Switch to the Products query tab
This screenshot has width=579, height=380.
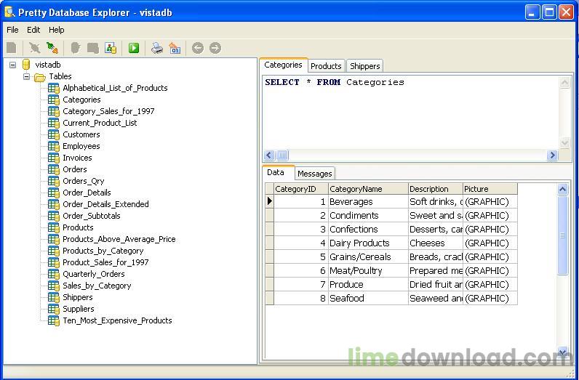click(326, 66)
